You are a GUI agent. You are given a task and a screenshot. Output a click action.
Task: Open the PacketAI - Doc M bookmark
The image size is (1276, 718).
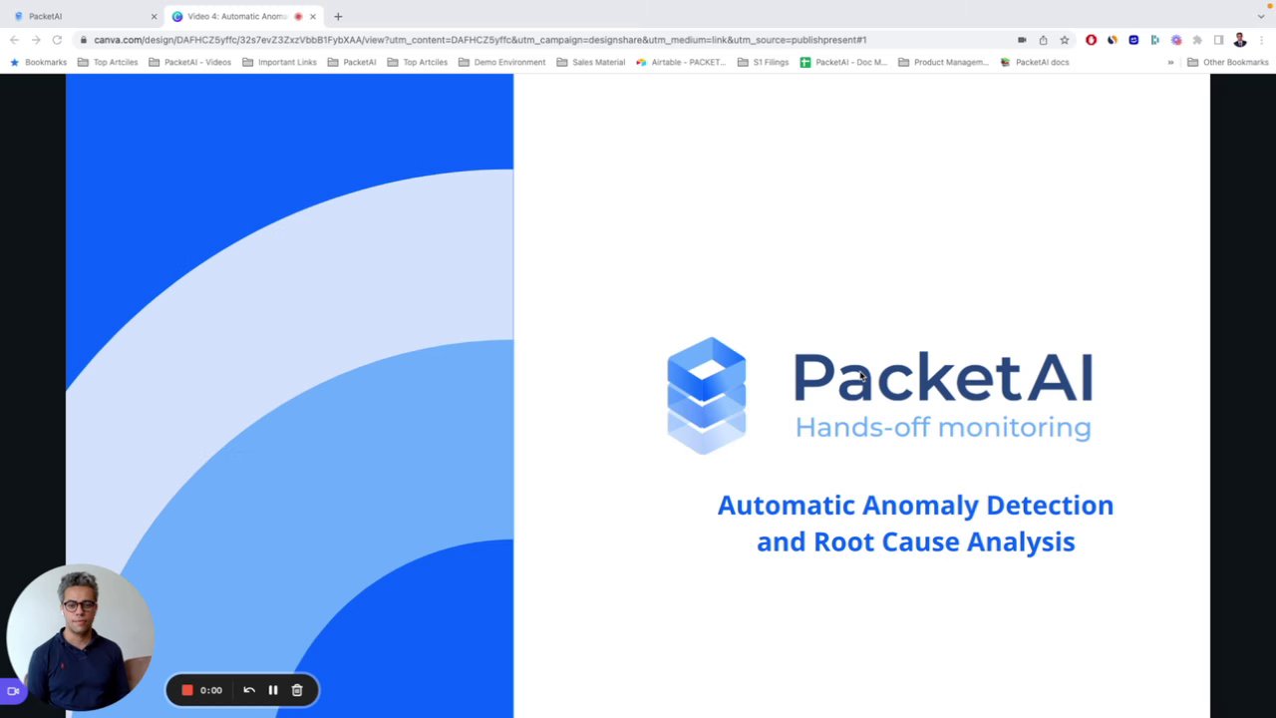[x=843, y=62]
